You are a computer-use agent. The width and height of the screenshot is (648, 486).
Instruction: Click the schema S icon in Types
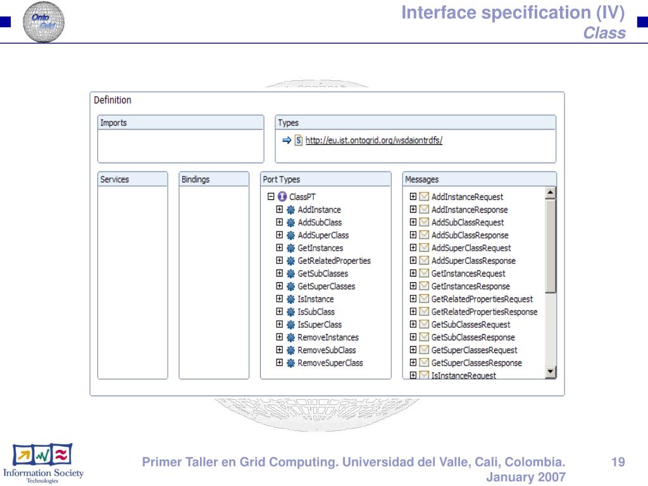tap(299, 140)
